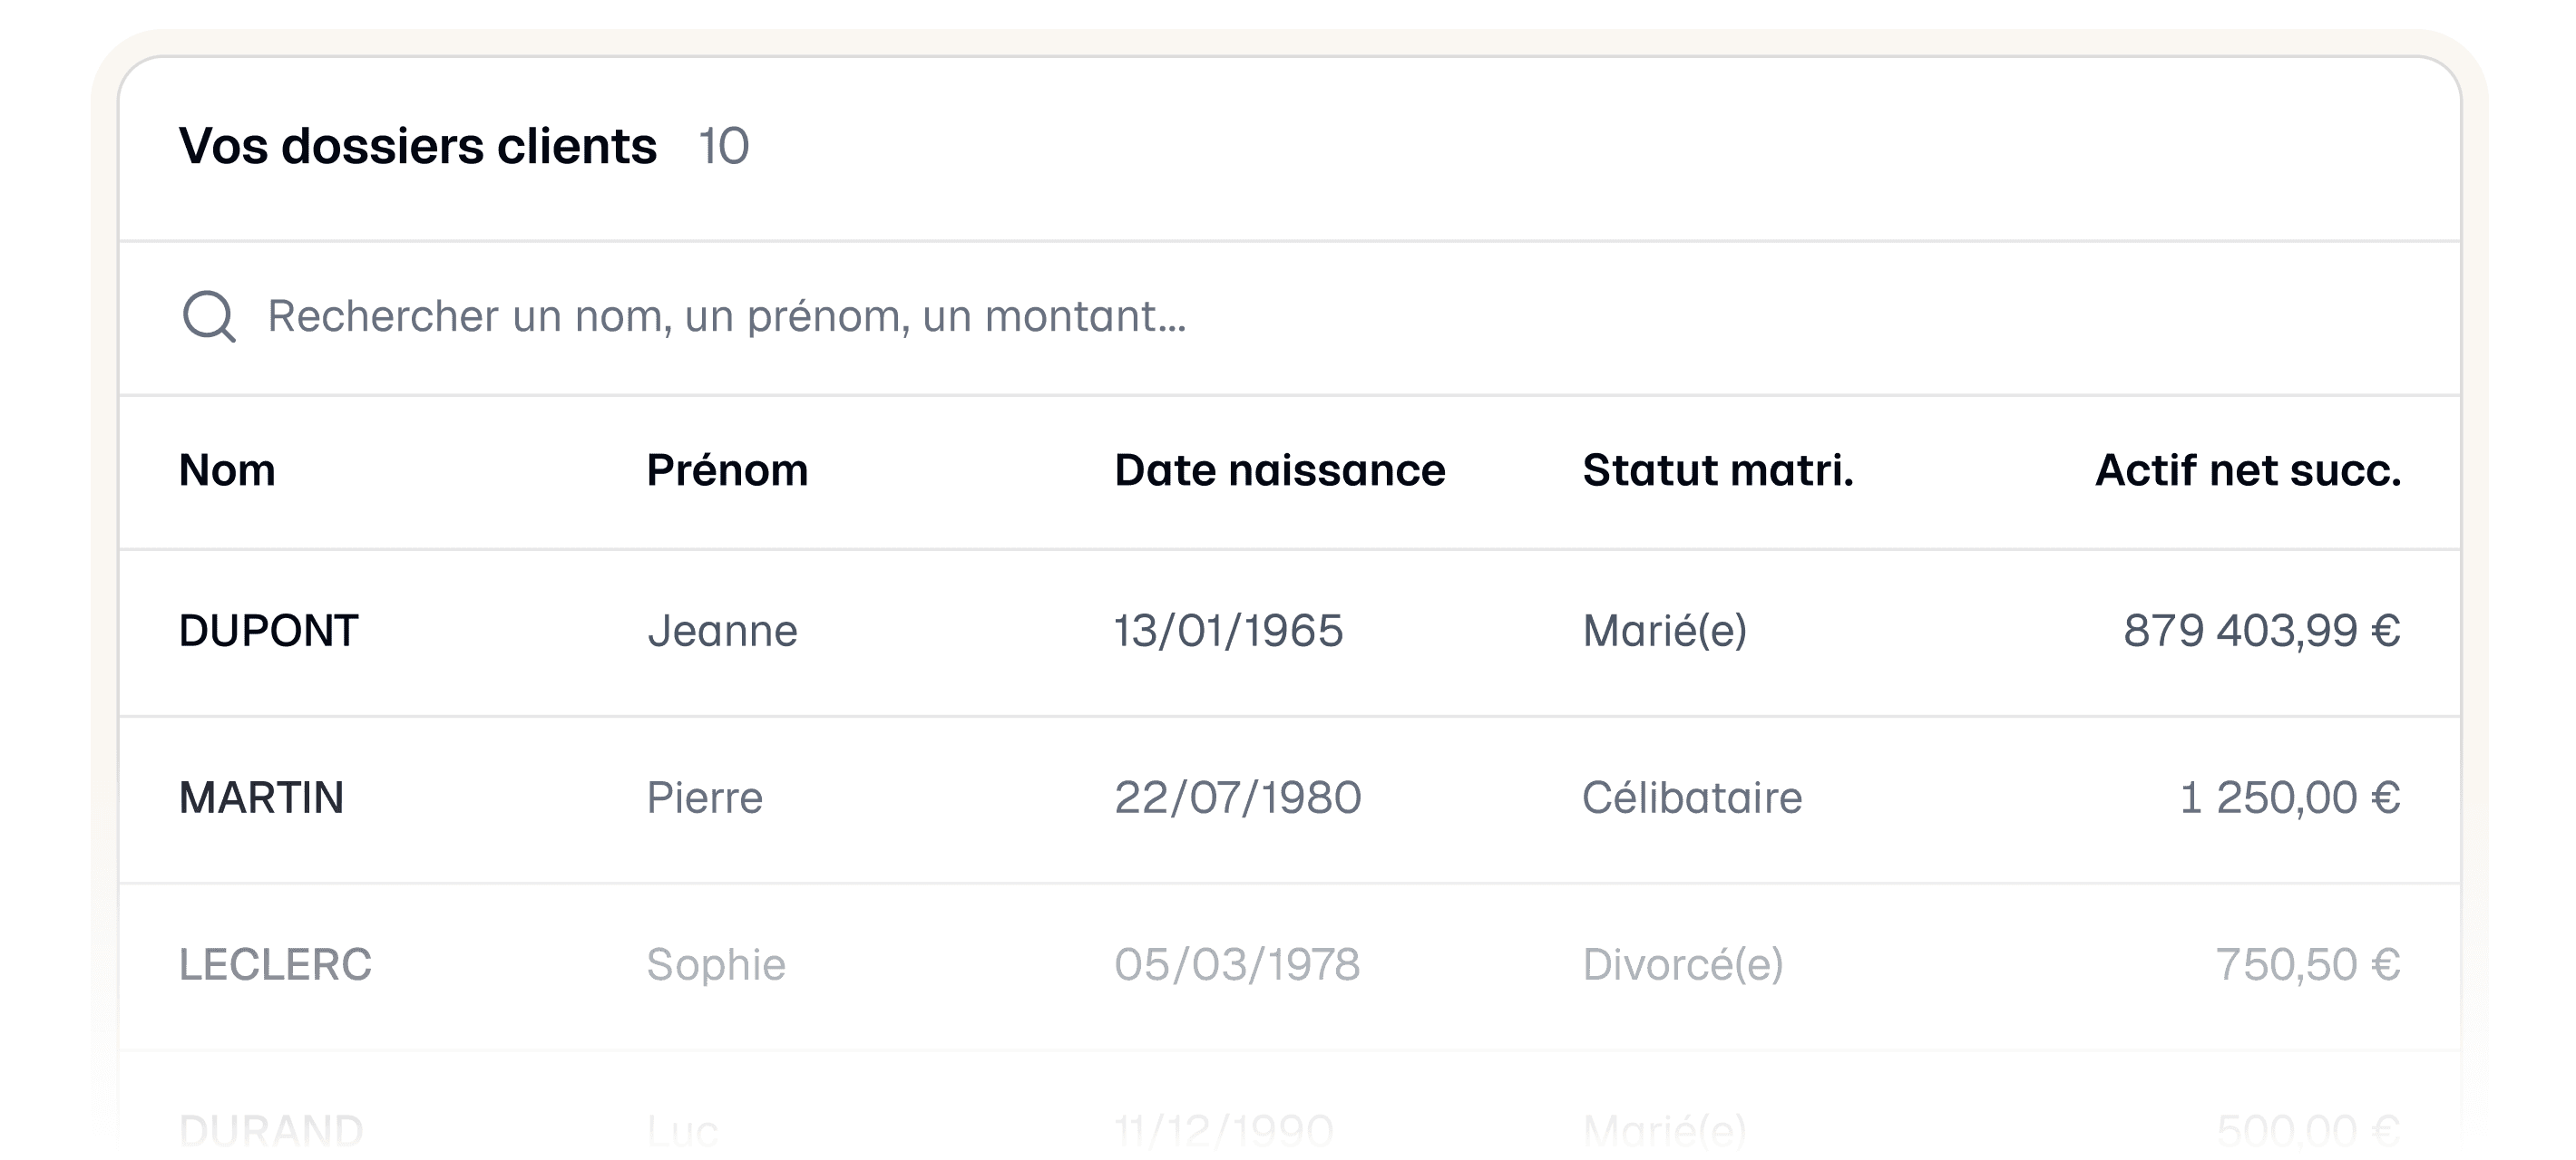Click the Célibataire status cell
Image resolution: width=2576 pixels, height=1160 pixels.
(x=1692, y=798)
